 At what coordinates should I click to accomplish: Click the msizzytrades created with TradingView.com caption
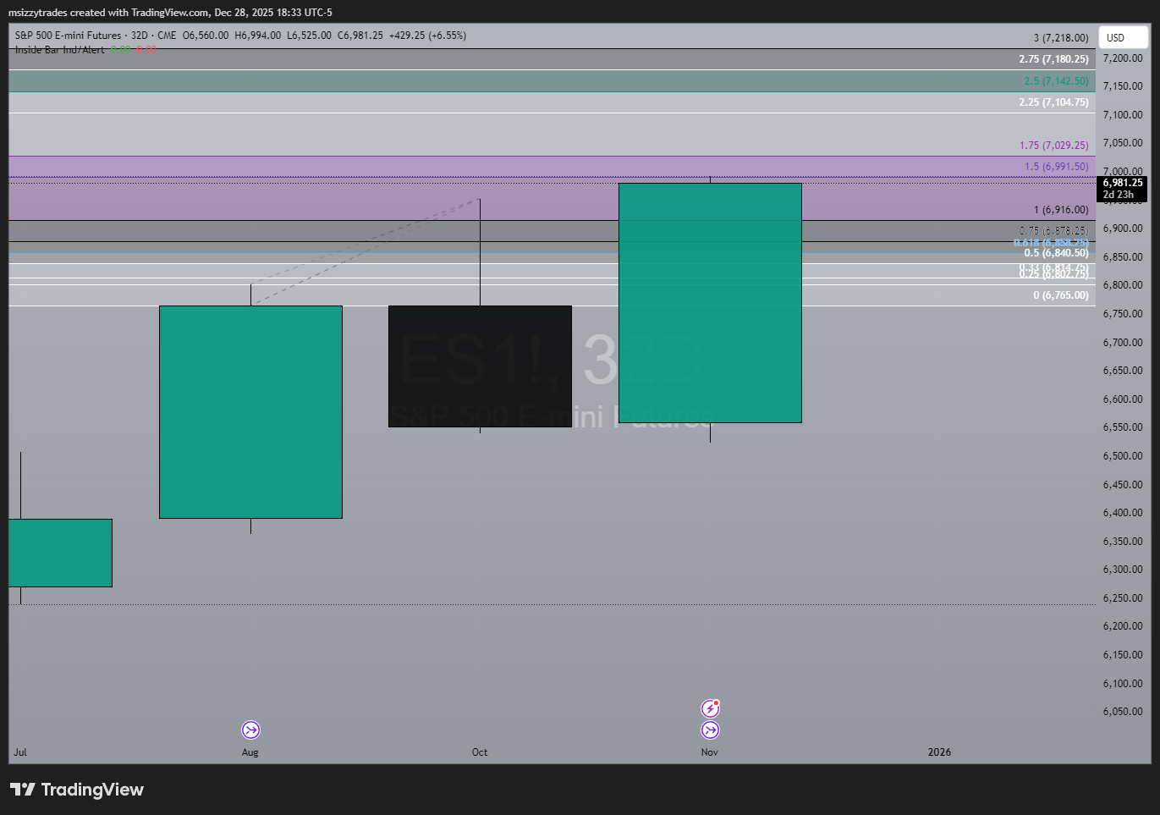click(x=170, y=13)
